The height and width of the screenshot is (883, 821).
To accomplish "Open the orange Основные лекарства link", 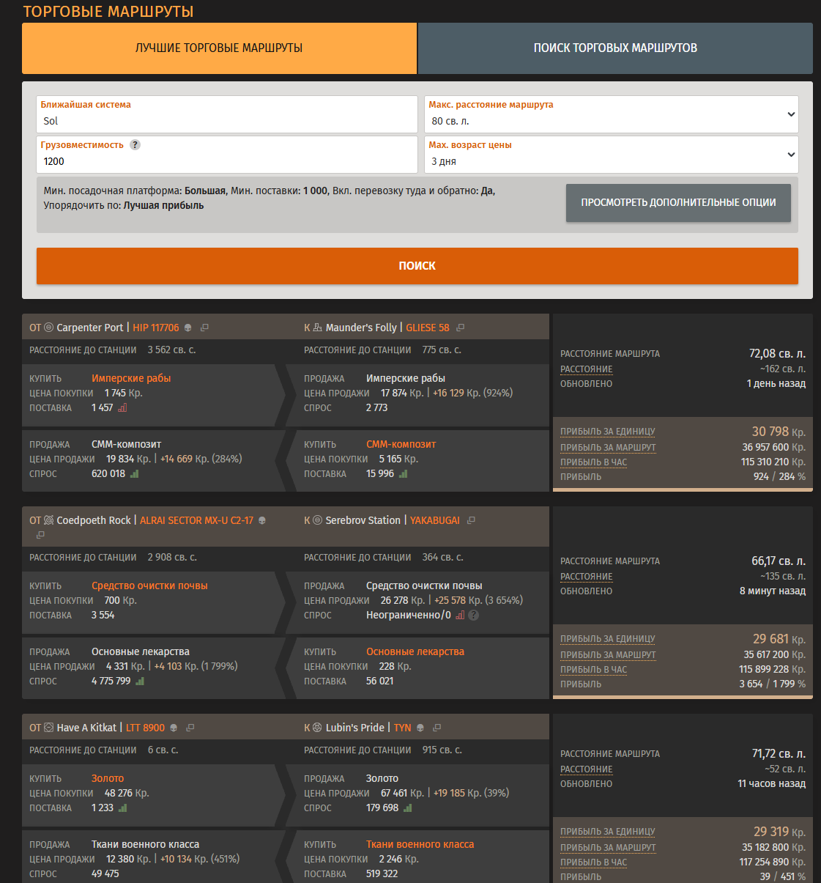I will [x=415, y=651].
